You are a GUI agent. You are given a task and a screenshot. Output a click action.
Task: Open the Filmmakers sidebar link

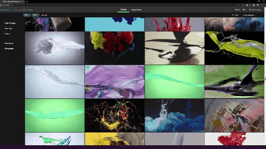[9, 49]
